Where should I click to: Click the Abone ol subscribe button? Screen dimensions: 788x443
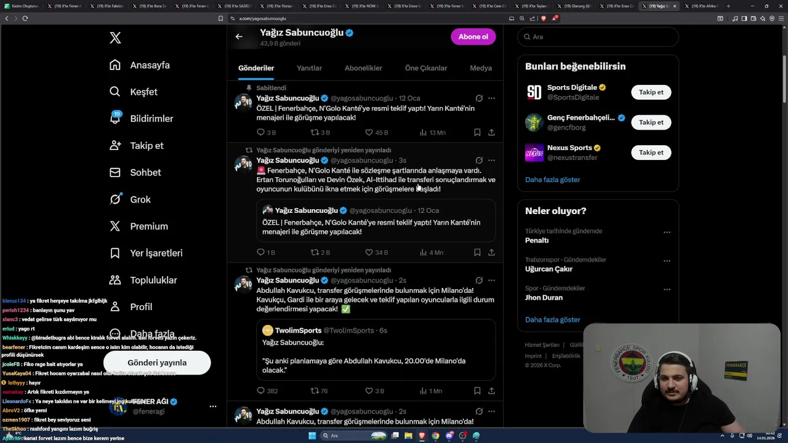[473, 37]
